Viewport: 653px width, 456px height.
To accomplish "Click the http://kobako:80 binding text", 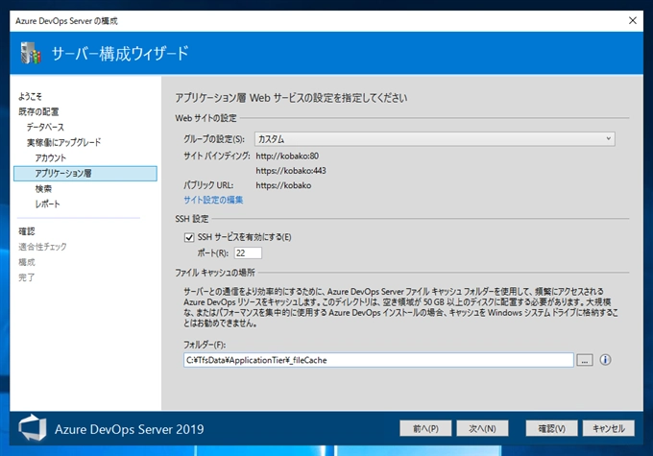I will (x=287, y=156).
